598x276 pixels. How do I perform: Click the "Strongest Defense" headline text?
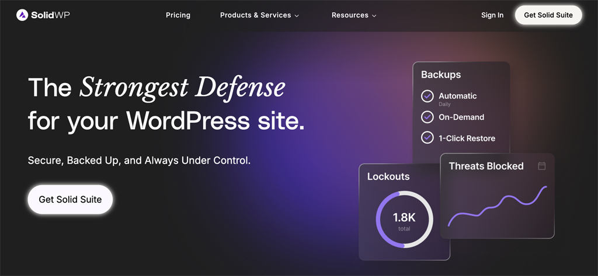pos(182,87)
